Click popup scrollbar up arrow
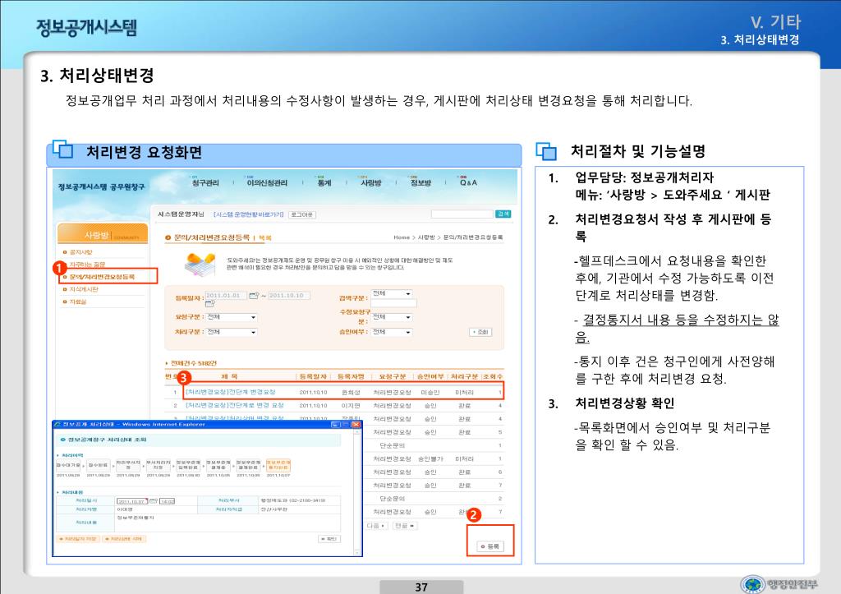 click(x=357, y=431)
